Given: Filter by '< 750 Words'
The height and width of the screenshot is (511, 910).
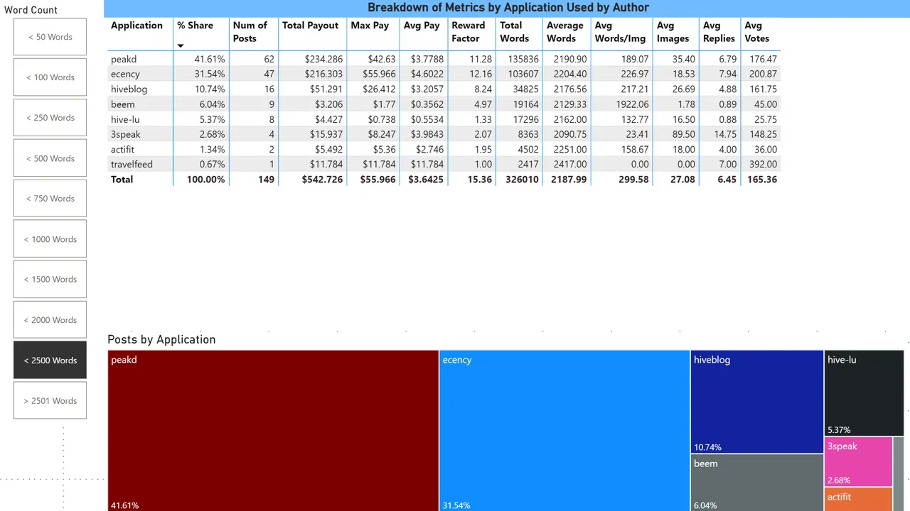Looking at the screenshot, I should click(x=50, y=199).
